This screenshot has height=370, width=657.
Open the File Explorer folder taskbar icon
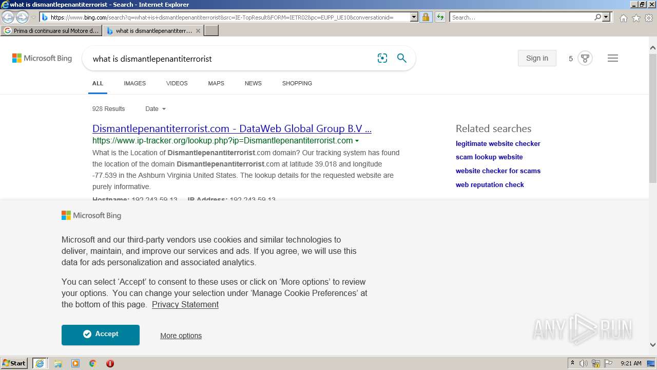tap(58, 363)
